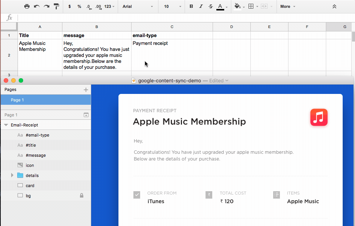Viewport: 355px width, 226px height.
Task: Toggle italic formatting
Action: (x=201, y=6)
